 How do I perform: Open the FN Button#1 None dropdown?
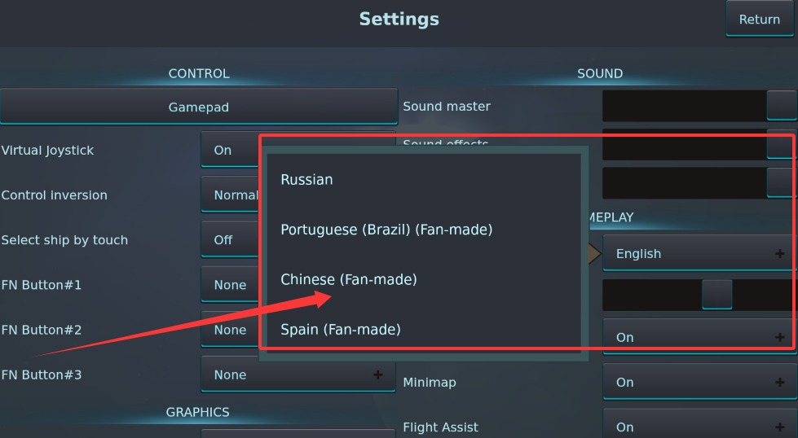[x=230, y=285]
